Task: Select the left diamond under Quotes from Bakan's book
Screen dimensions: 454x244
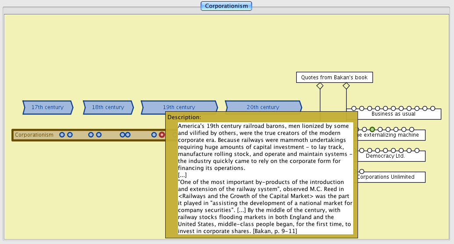Action: pos(320,86)
